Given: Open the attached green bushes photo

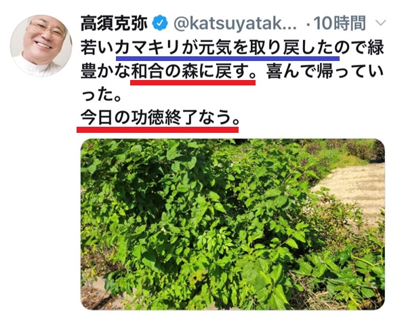Looking at the screenshot, I should [x=233, y=224].
